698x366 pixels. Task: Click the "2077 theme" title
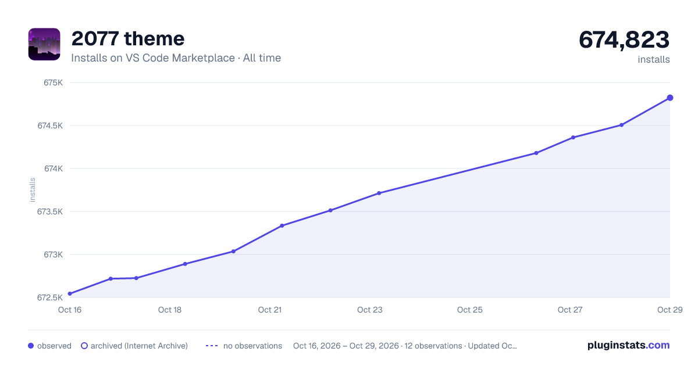(x=128, y=39)
